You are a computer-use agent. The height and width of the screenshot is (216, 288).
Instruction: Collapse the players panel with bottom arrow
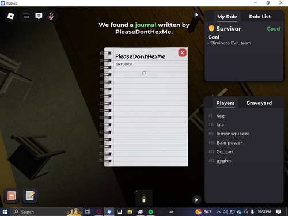click(196, 200)
